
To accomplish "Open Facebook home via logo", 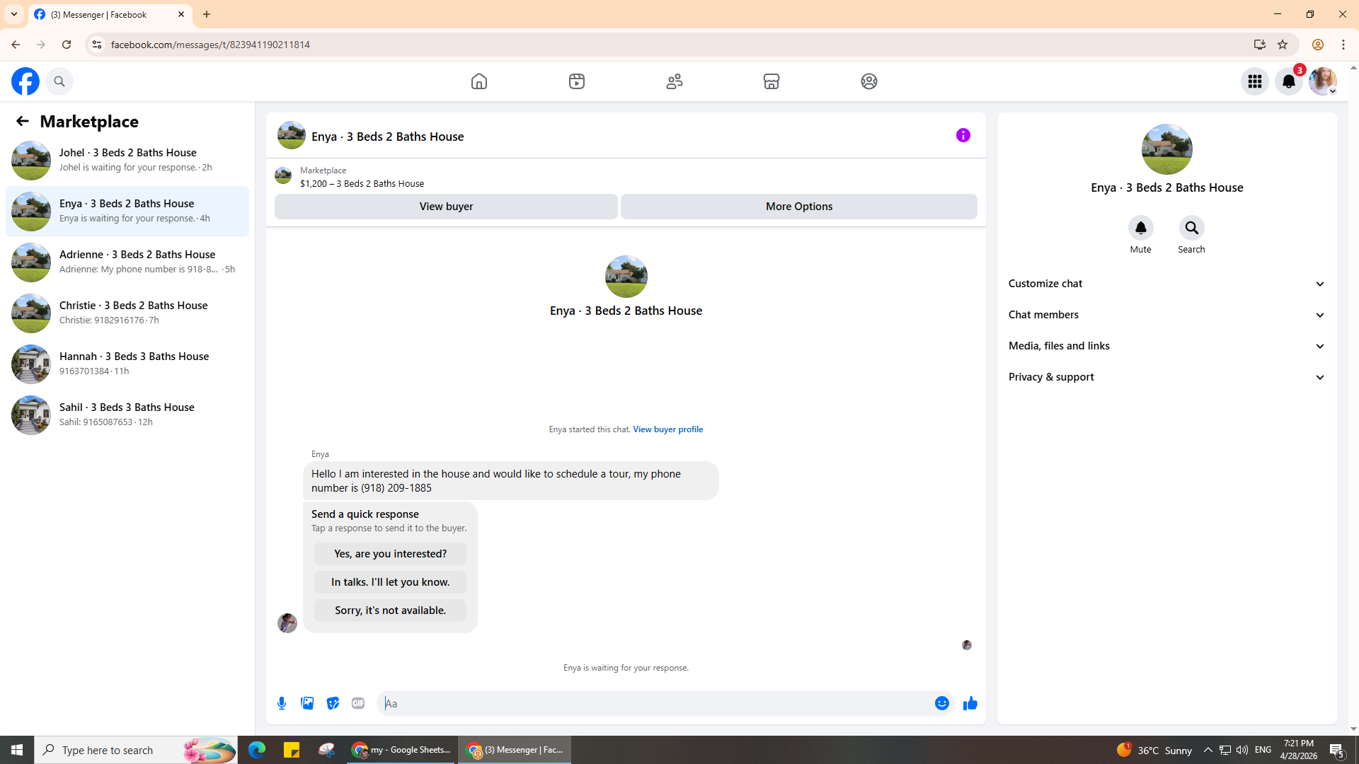I will 25,81.
